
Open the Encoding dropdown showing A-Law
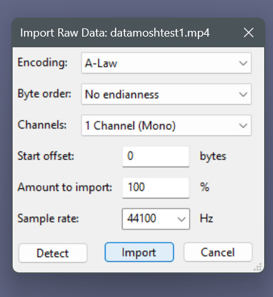point(166,63)
